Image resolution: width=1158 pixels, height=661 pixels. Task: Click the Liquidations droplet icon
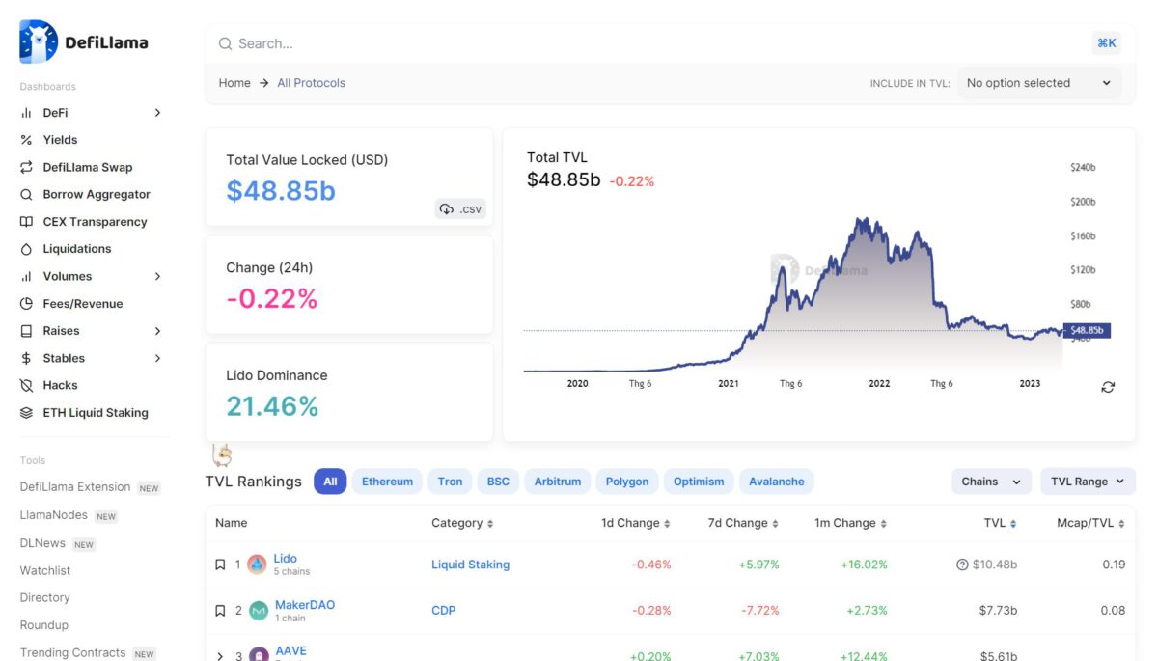26,249
